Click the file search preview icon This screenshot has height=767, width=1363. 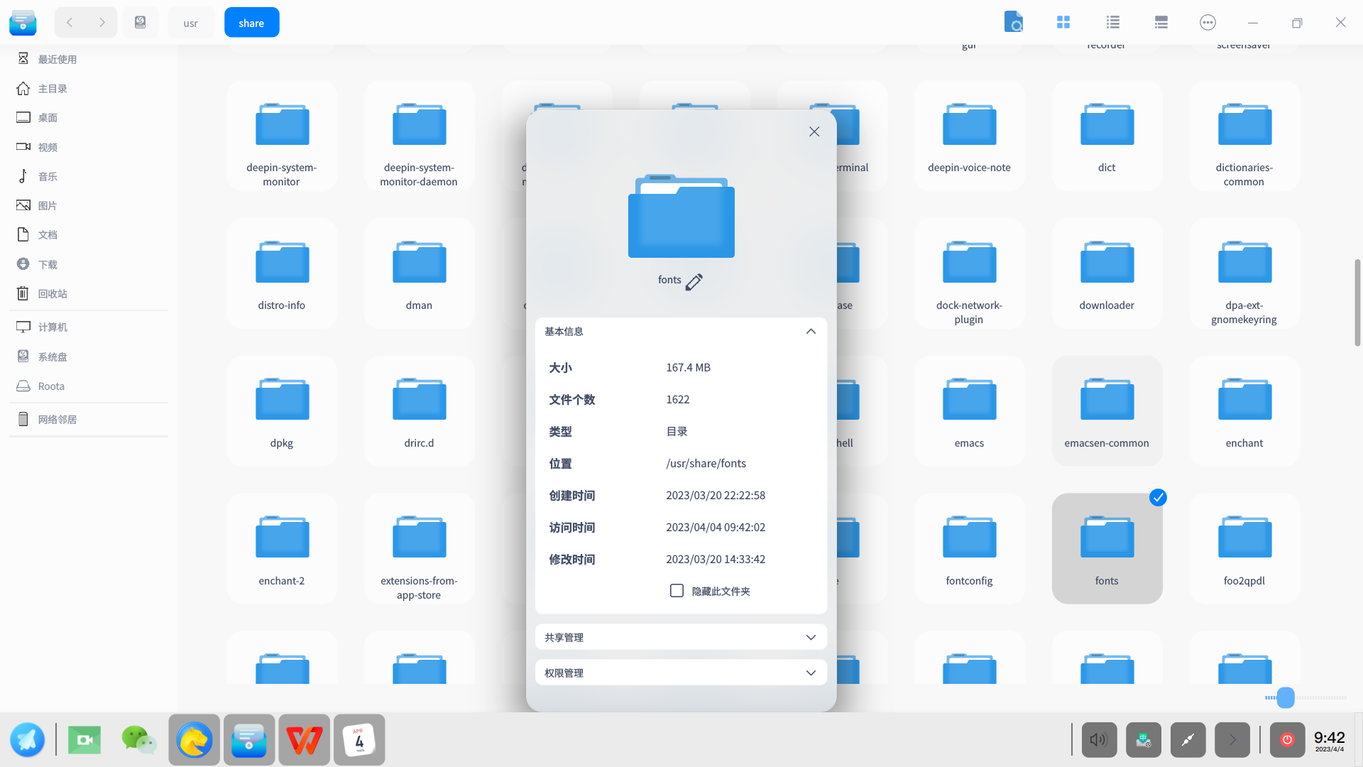(x=1014, y=22)
